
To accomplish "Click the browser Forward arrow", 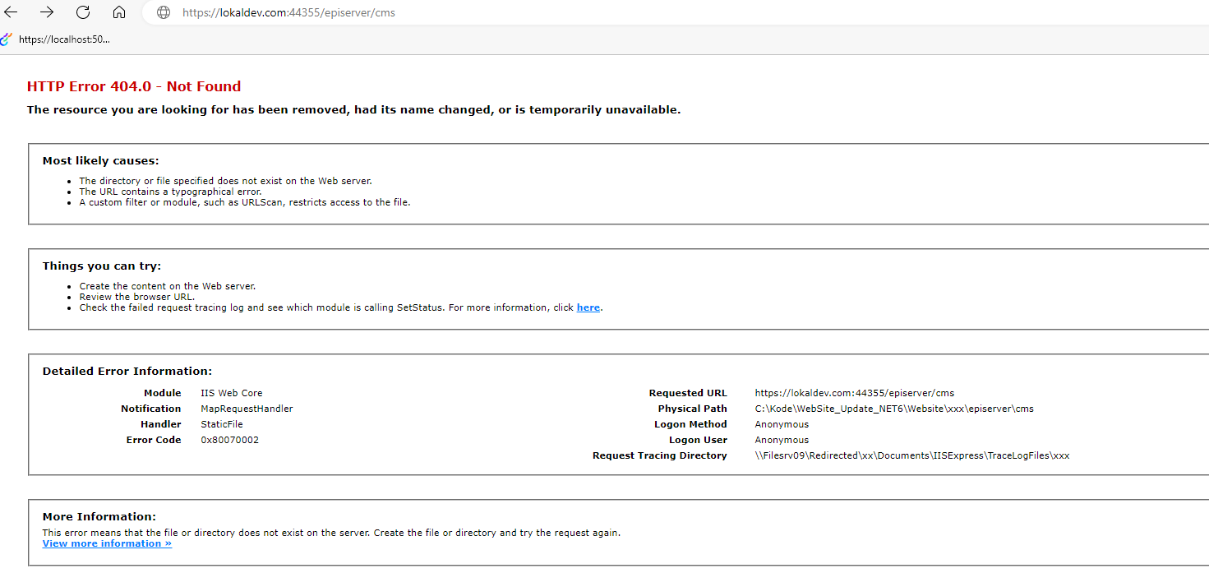I will [47, 12].
